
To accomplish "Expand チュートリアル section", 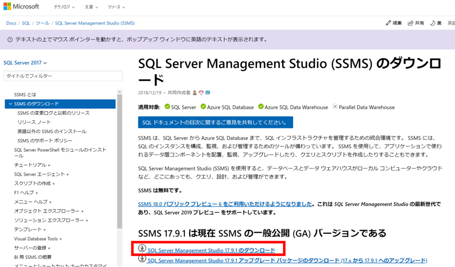I will 32,165.
